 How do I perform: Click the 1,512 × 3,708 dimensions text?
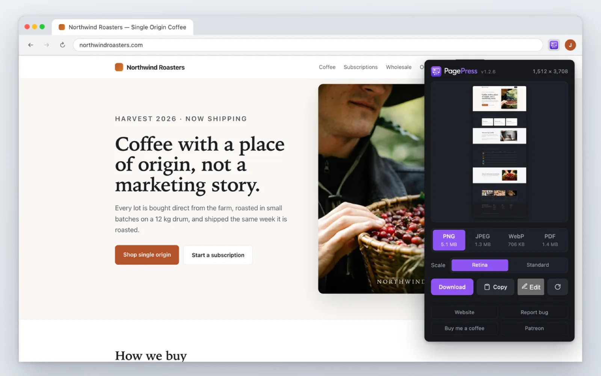point(550,71)
